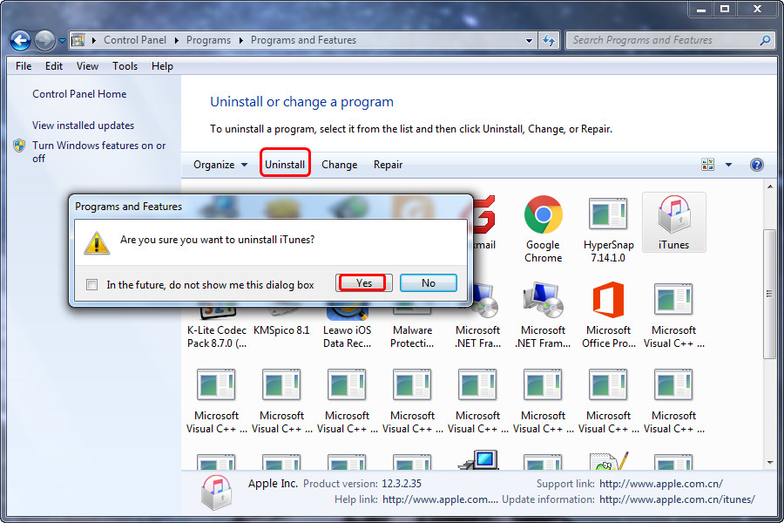Screen dimensions: 784x523
Task: Click Programs in the breadcrumb
Action: click(x=208, y=40)
